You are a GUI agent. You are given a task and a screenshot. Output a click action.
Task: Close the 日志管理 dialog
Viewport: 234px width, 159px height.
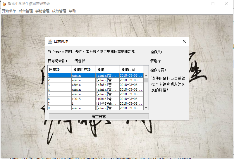(x=184, y=41)
